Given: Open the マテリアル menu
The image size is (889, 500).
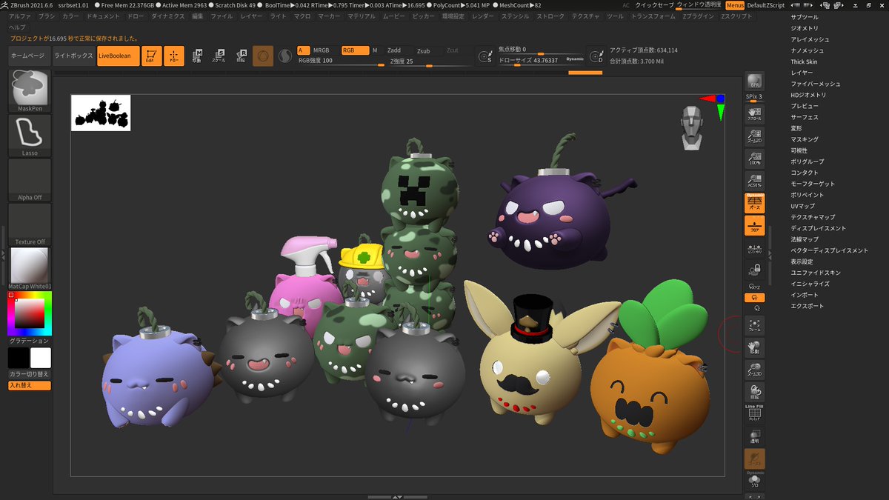Looking at the screenshot, I should (362, 16).
